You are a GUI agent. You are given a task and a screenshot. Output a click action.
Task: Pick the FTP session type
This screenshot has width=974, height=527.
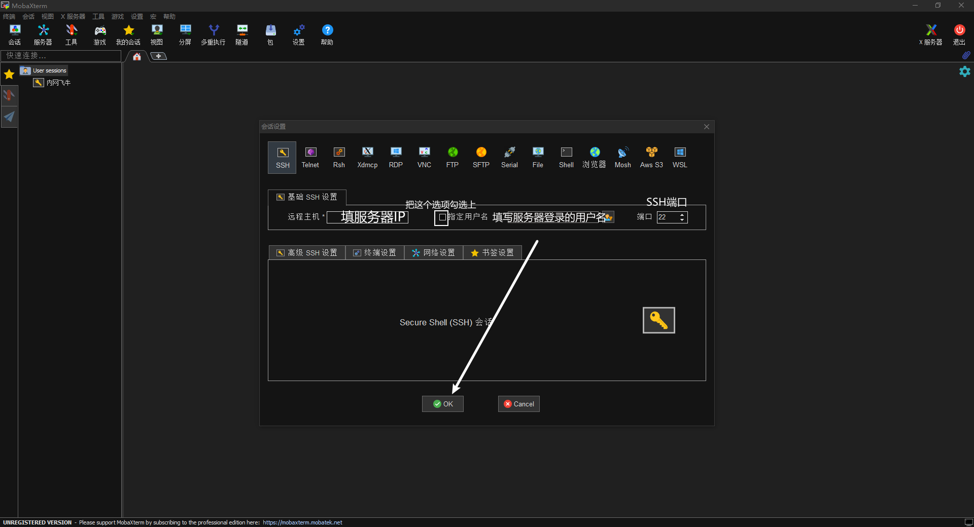tap(453, 158)
